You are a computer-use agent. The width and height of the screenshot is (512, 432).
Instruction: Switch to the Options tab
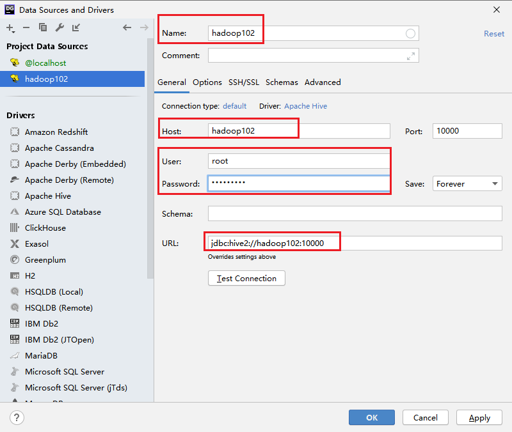click(x=207, y=82)
